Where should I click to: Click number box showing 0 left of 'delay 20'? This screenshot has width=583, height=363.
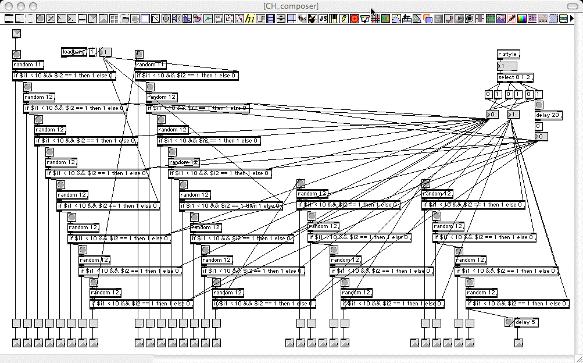pyautogui.click(x=492, y=114)
